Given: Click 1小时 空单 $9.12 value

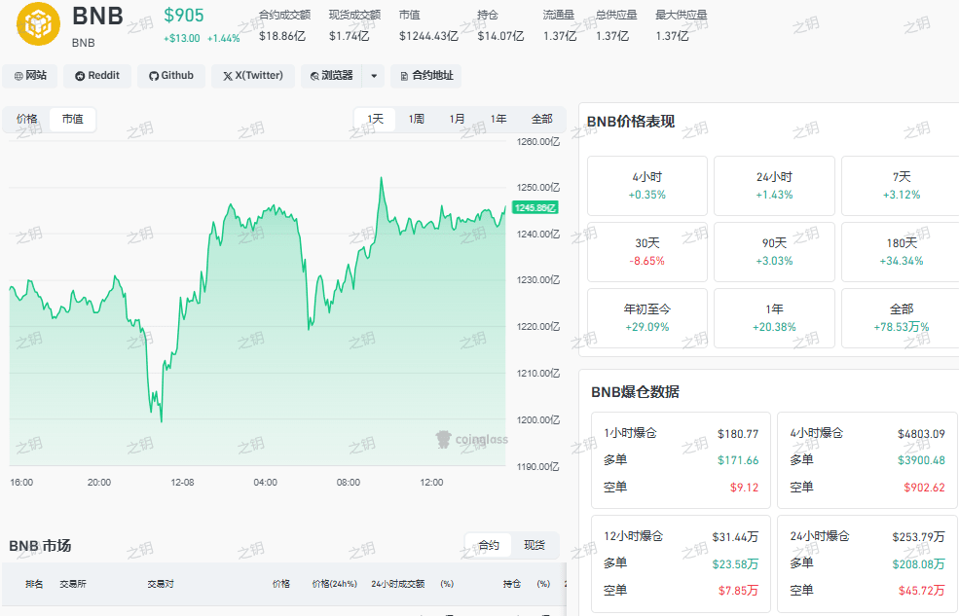Looking at the screenshot, I should point(745,488).
